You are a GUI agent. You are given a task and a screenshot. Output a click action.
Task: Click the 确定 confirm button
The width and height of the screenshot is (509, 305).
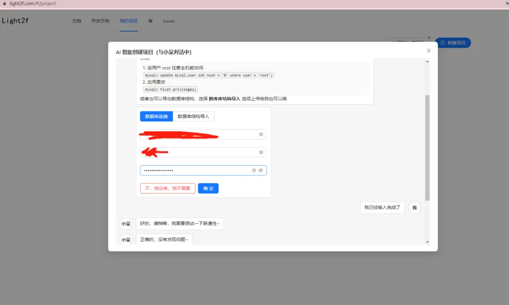tap(208, 188)
